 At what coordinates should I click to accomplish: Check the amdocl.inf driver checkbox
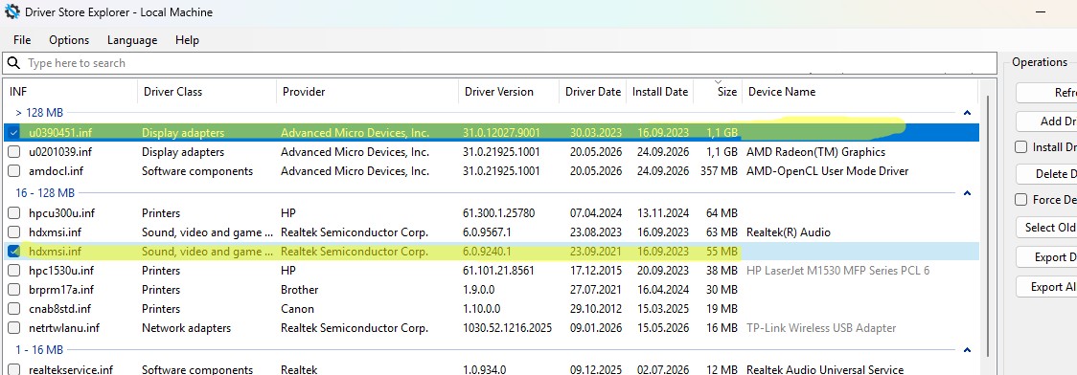pyautogui.click(x=13, y=170)
